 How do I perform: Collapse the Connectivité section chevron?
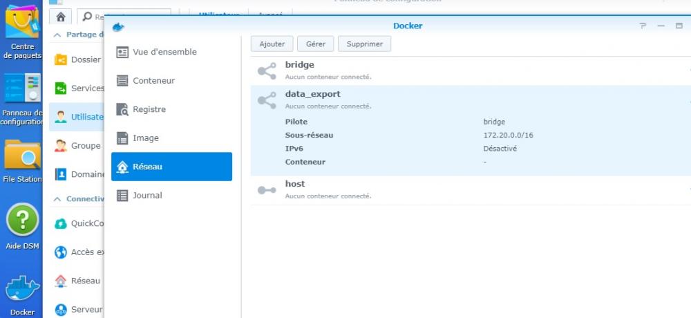coord(57,199)
